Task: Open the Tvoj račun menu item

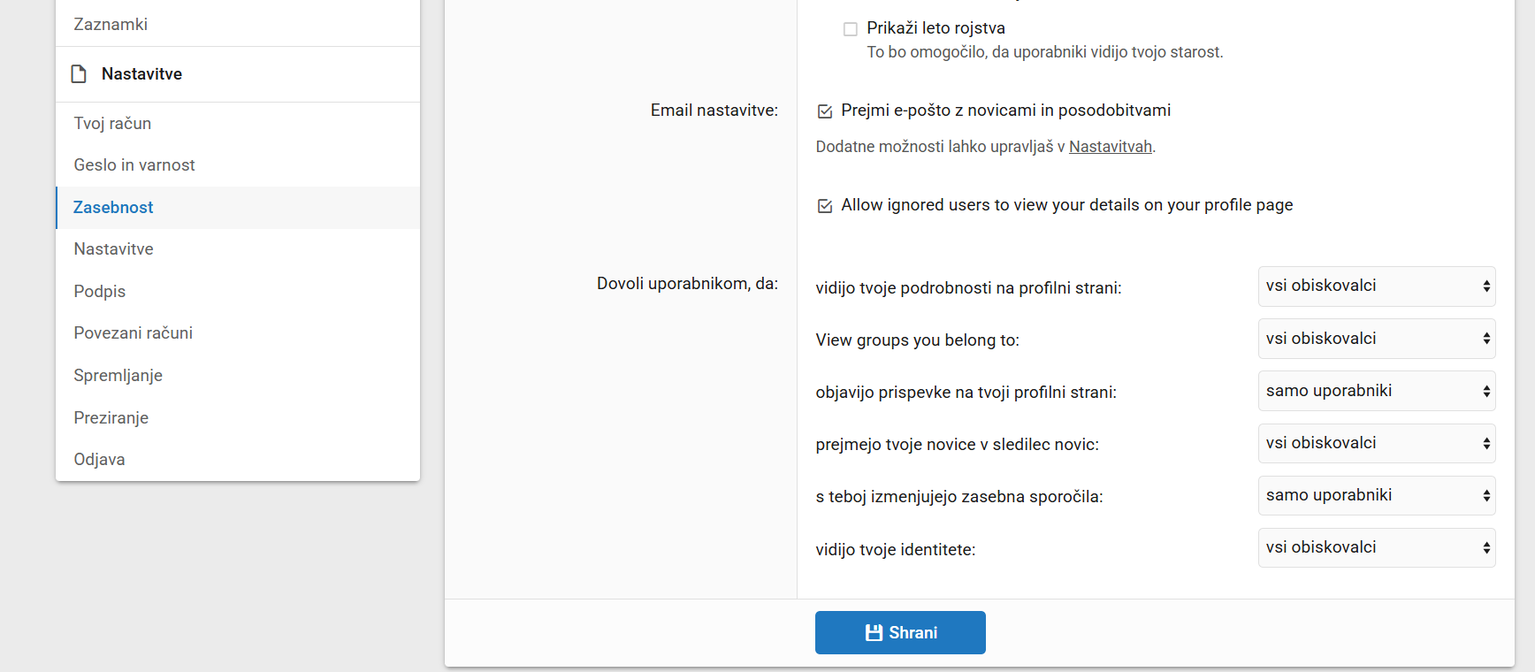Action: 112,124
